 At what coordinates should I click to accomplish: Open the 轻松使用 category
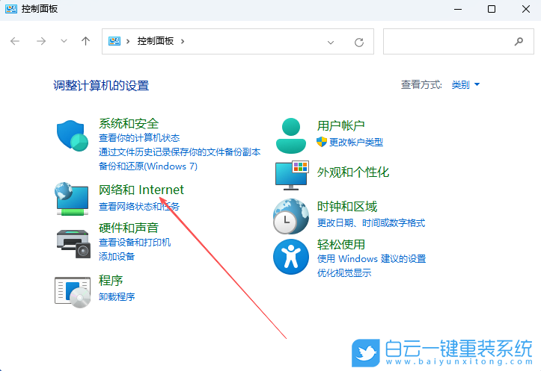(341, 244)
